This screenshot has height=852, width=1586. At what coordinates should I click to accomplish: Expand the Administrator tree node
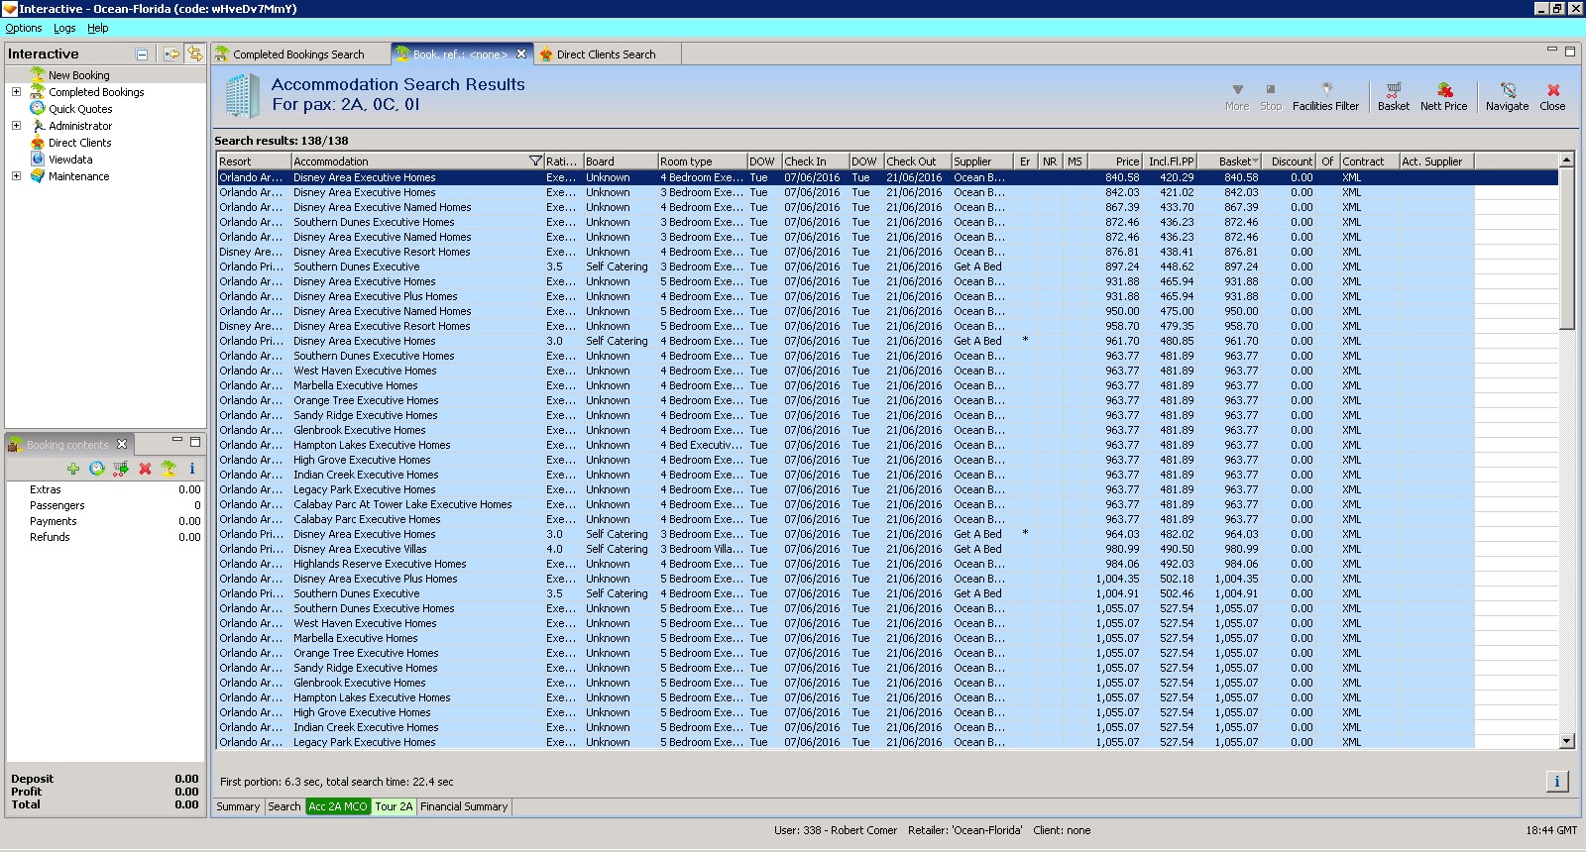pos(16,126)
